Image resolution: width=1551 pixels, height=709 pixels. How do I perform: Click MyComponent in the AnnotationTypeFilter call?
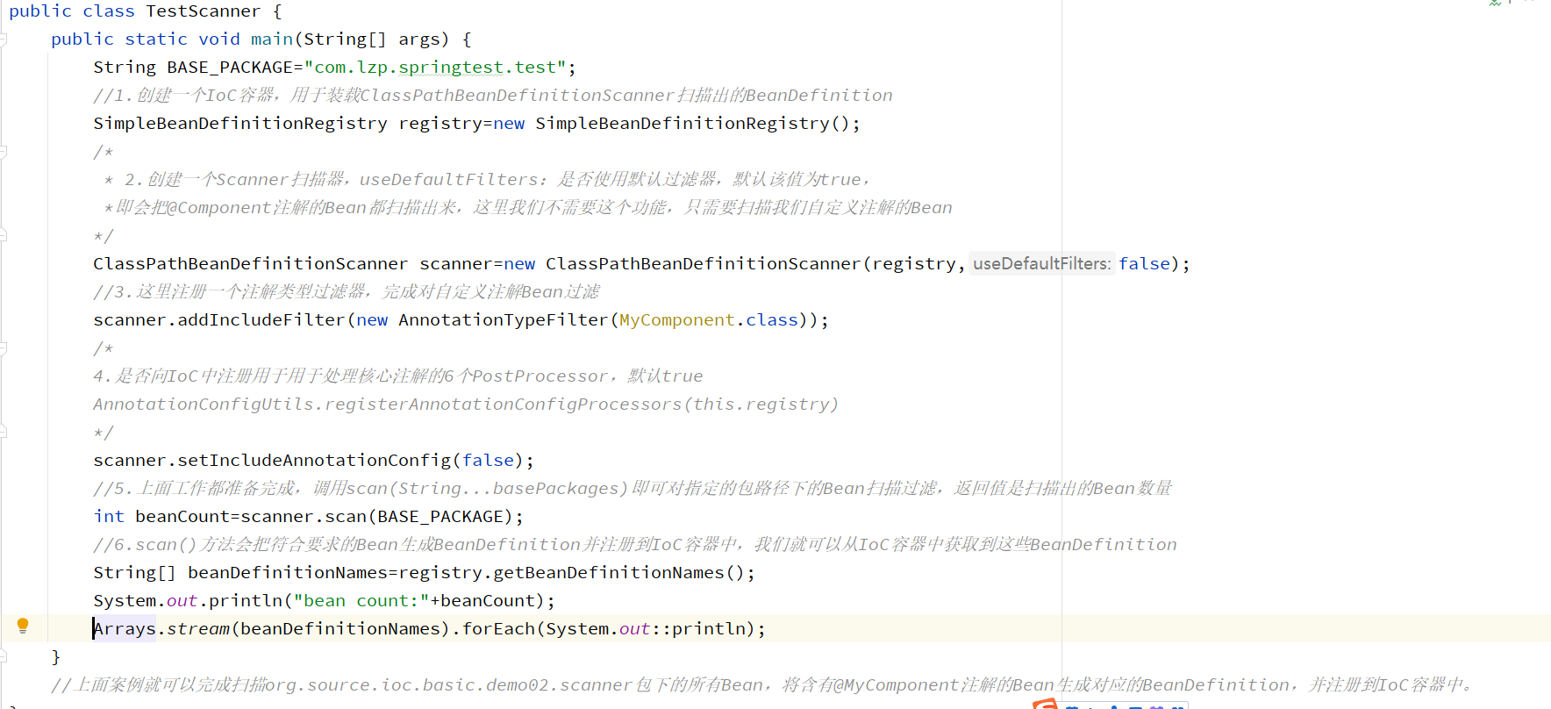click(677, 320)
